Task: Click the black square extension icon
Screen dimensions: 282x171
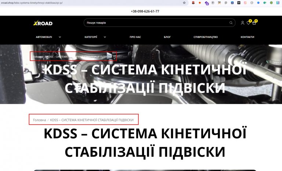Action: pyautogui.click(x=239, y=3)
